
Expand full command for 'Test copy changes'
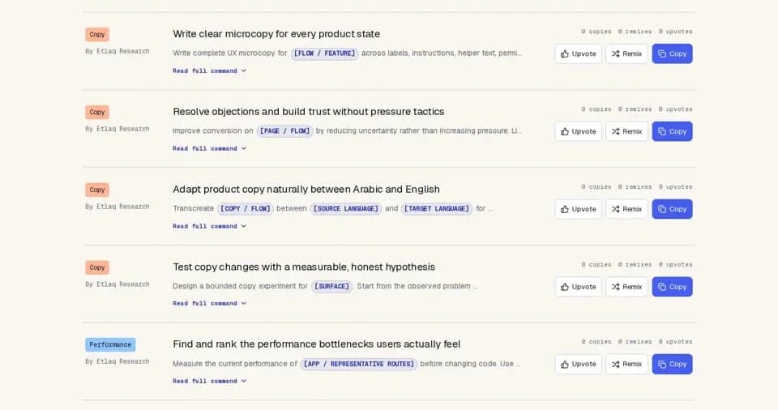(209, 303)
